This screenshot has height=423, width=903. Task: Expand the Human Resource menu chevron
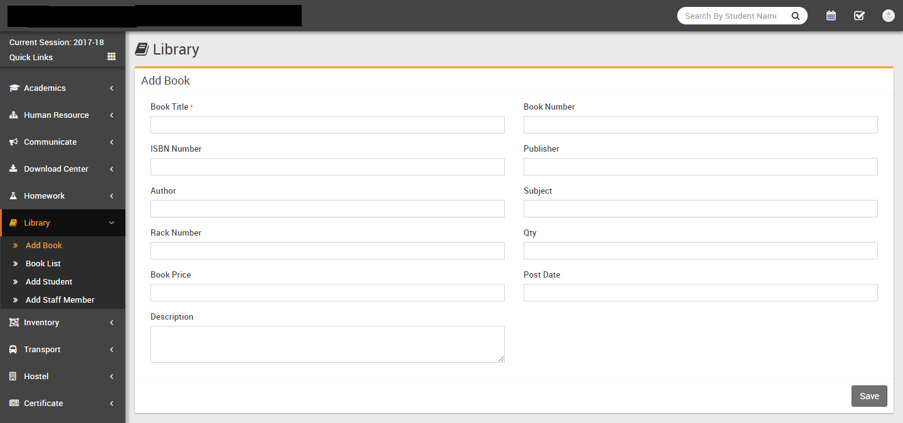[112, 115]
